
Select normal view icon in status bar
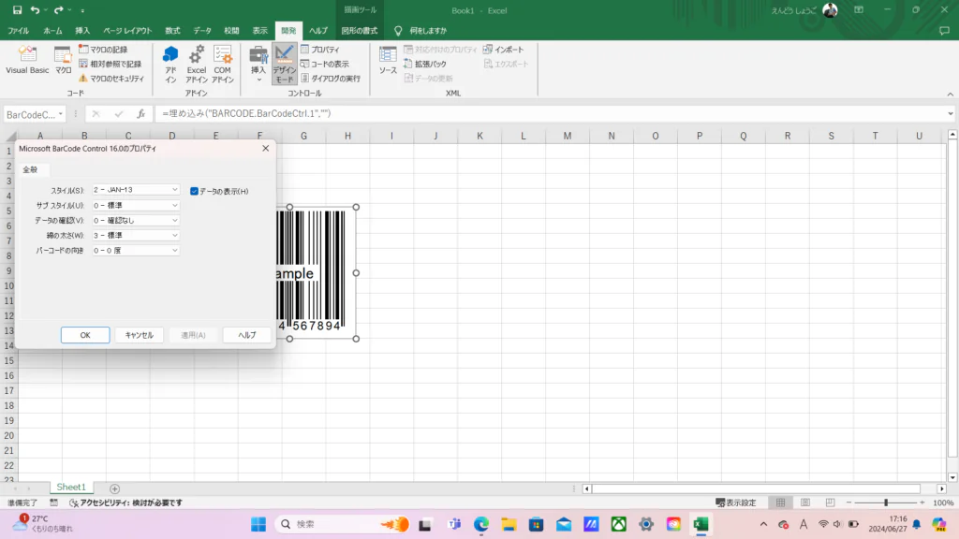click(x=780, y=503)
